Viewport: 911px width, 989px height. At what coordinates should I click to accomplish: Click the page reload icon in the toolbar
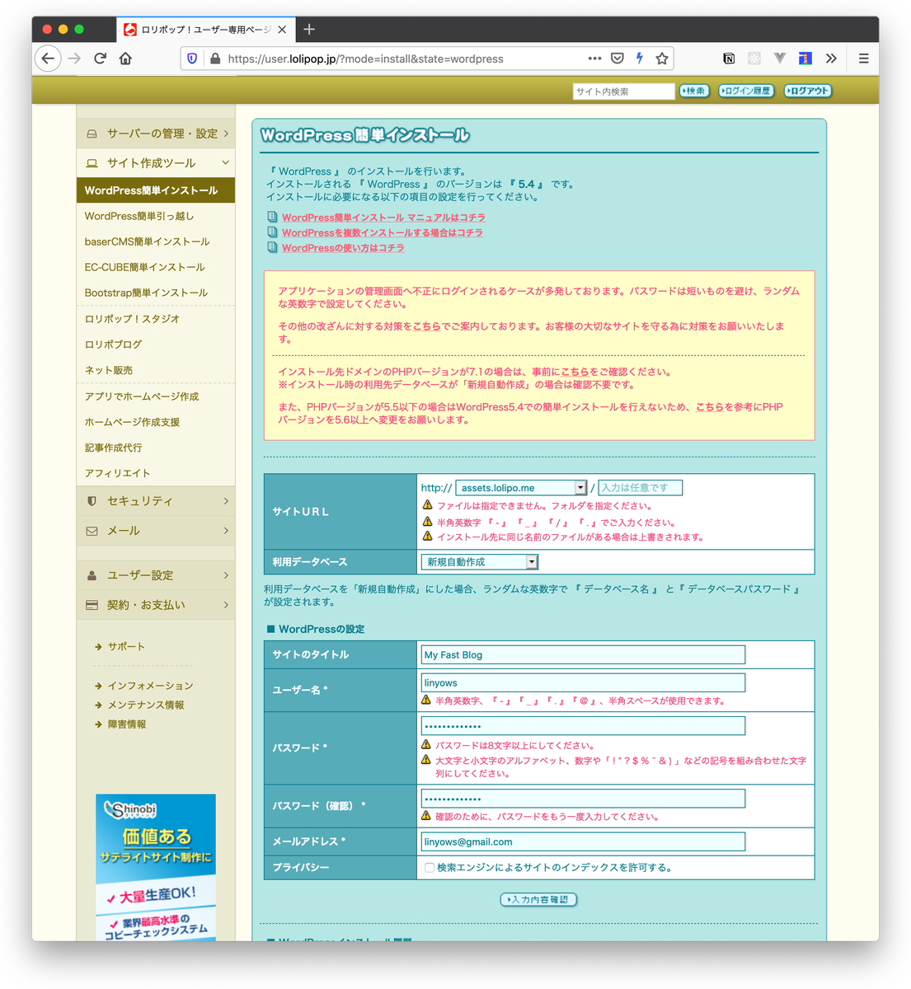101,59
